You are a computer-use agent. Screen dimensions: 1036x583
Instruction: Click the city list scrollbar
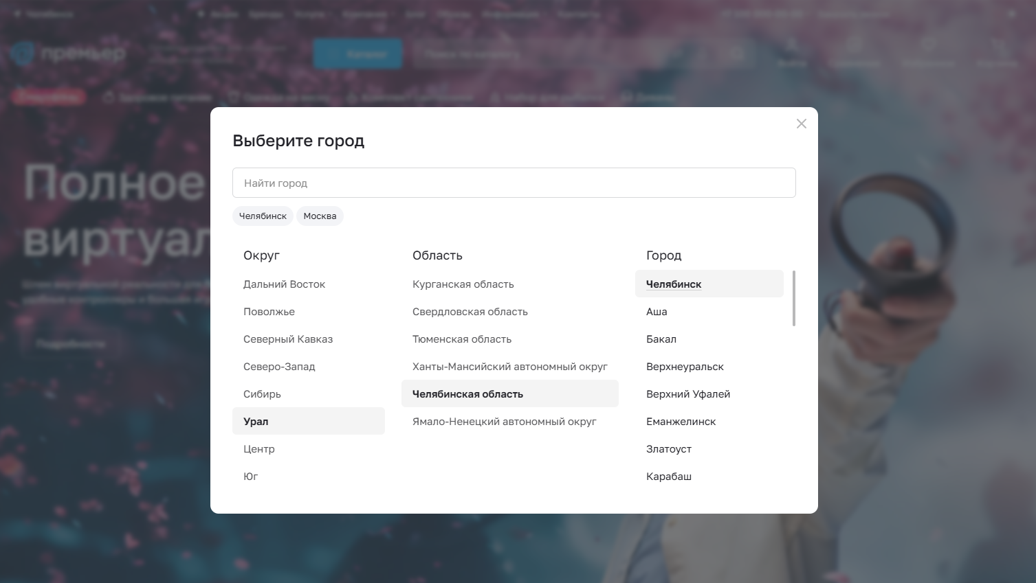[793, 299]
